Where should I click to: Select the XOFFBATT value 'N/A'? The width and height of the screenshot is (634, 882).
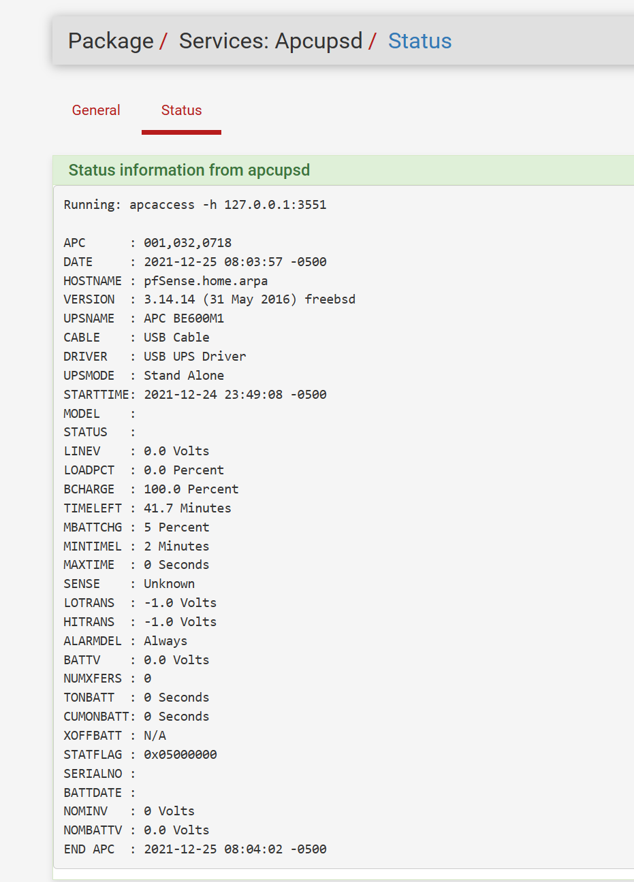click(155, 736)
